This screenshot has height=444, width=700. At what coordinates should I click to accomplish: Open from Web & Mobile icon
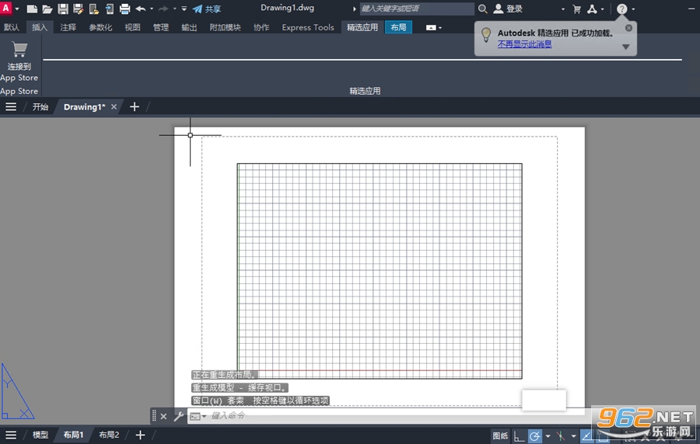click(94, 9)
